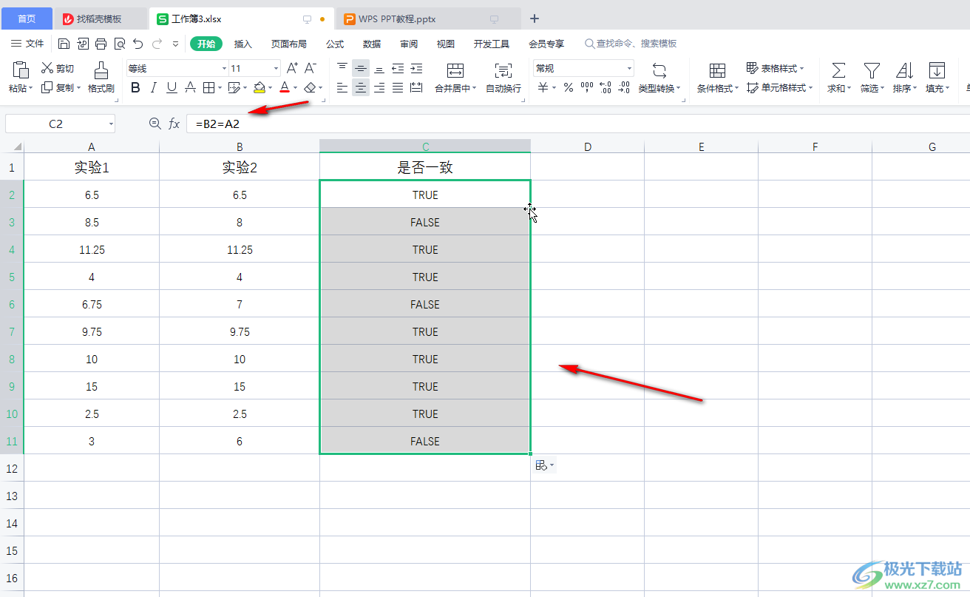Open the 文件 file menu
Screen dimensions: 970x597
click(27, 44)
